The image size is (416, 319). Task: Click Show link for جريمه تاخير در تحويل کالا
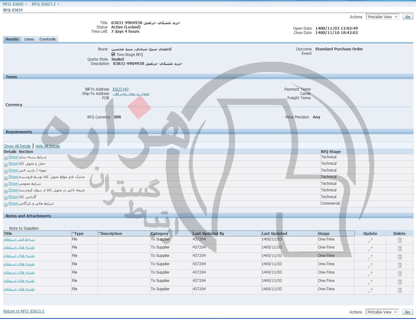coord(13,190)
